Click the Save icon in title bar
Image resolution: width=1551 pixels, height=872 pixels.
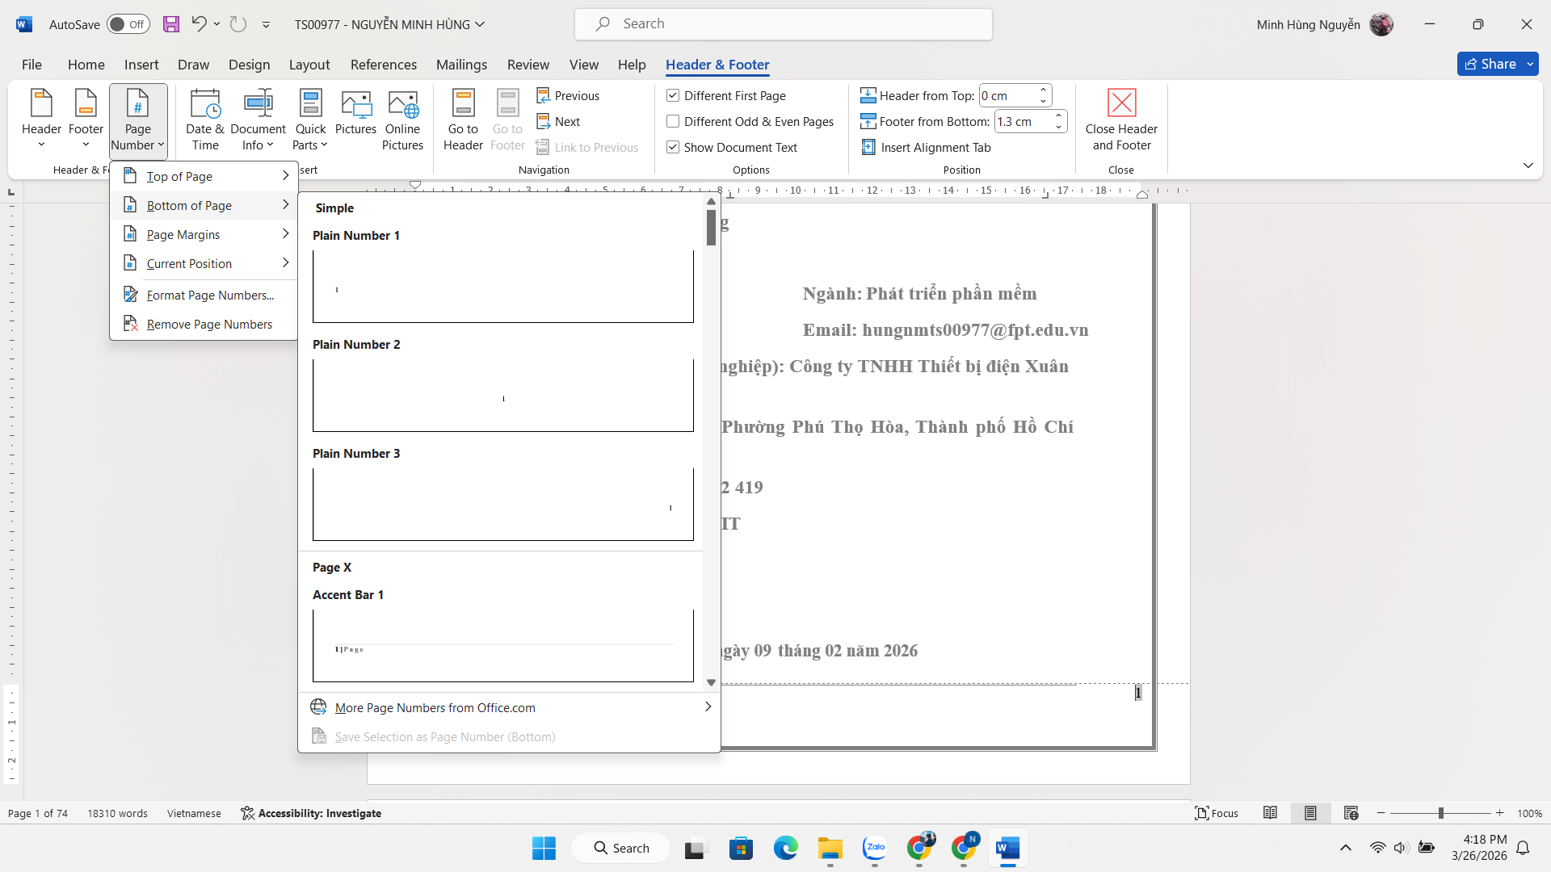(171, 24)
